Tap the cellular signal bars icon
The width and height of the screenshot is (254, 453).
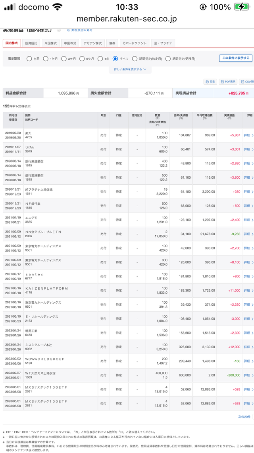tap(10, 7)
